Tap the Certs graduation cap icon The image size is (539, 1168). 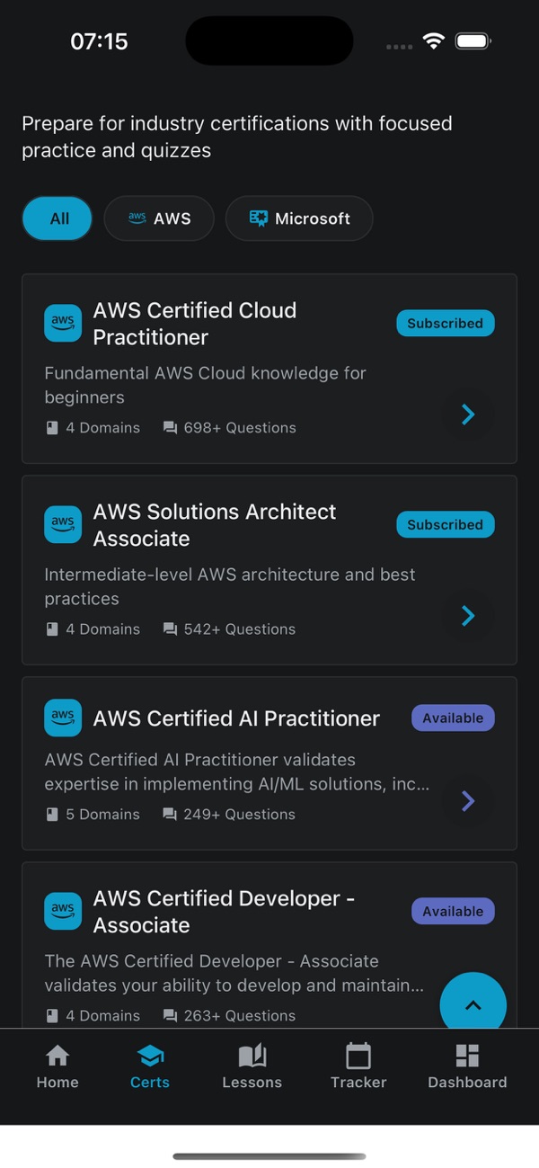[x=149, y=1056]
